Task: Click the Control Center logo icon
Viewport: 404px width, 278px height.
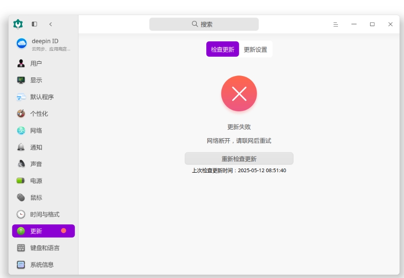Action: click(18, 24)
